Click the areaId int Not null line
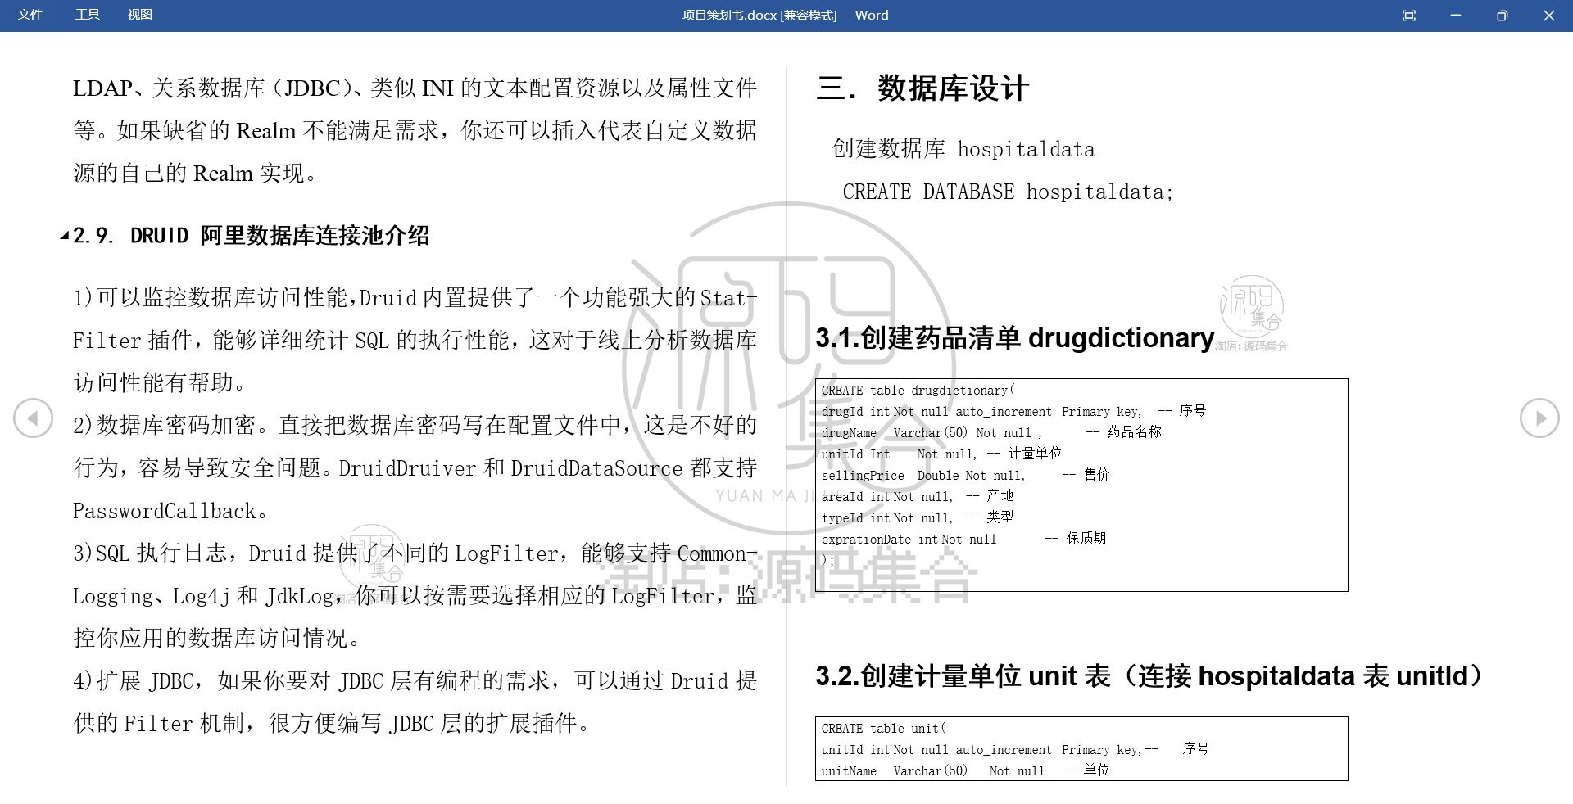Screen dimensions: 1573x804 918,496
